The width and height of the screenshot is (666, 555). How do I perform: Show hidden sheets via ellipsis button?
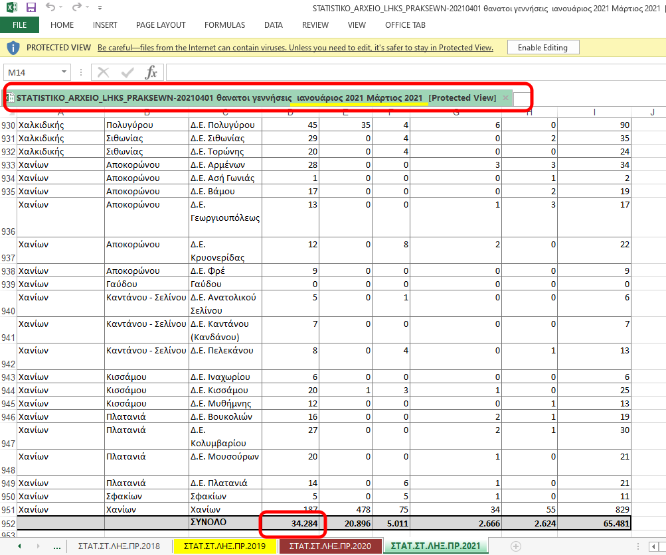click(56, 546)
